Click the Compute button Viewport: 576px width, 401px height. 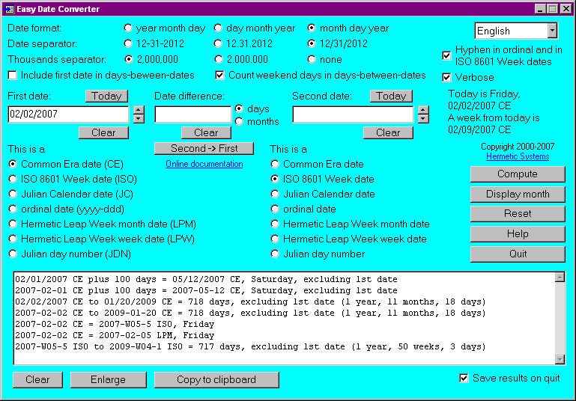518,174
